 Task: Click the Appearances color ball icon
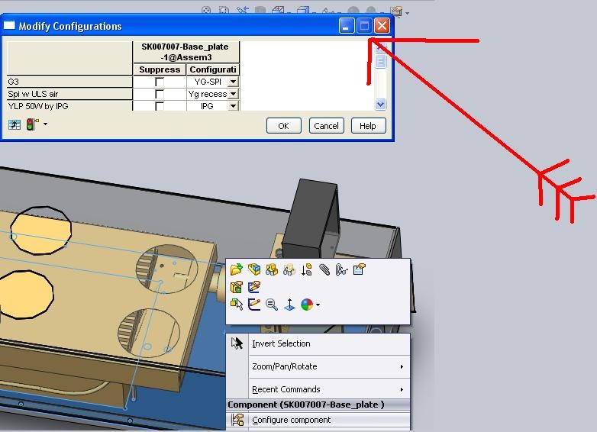point(307,304)
